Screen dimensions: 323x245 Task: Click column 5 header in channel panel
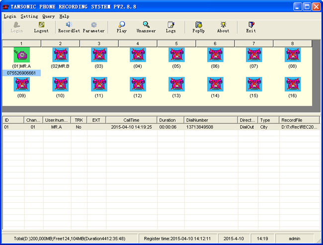coord(176,44)
